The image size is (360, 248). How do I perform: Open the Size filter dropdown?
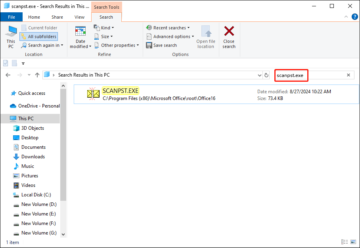[104, 37]
